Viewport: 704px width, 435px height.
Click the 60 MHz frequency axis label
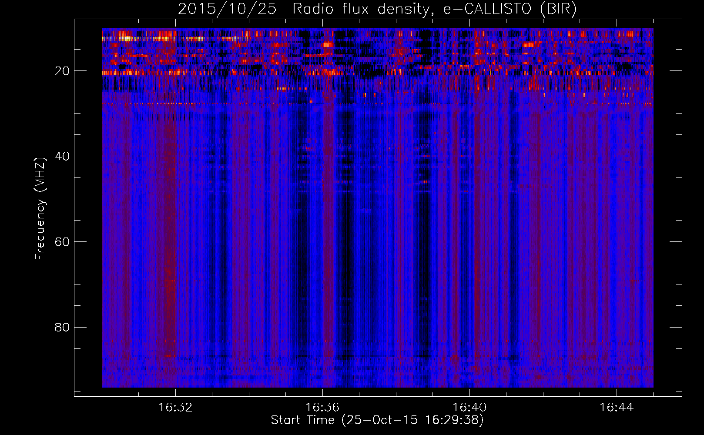tap(63, 242)
